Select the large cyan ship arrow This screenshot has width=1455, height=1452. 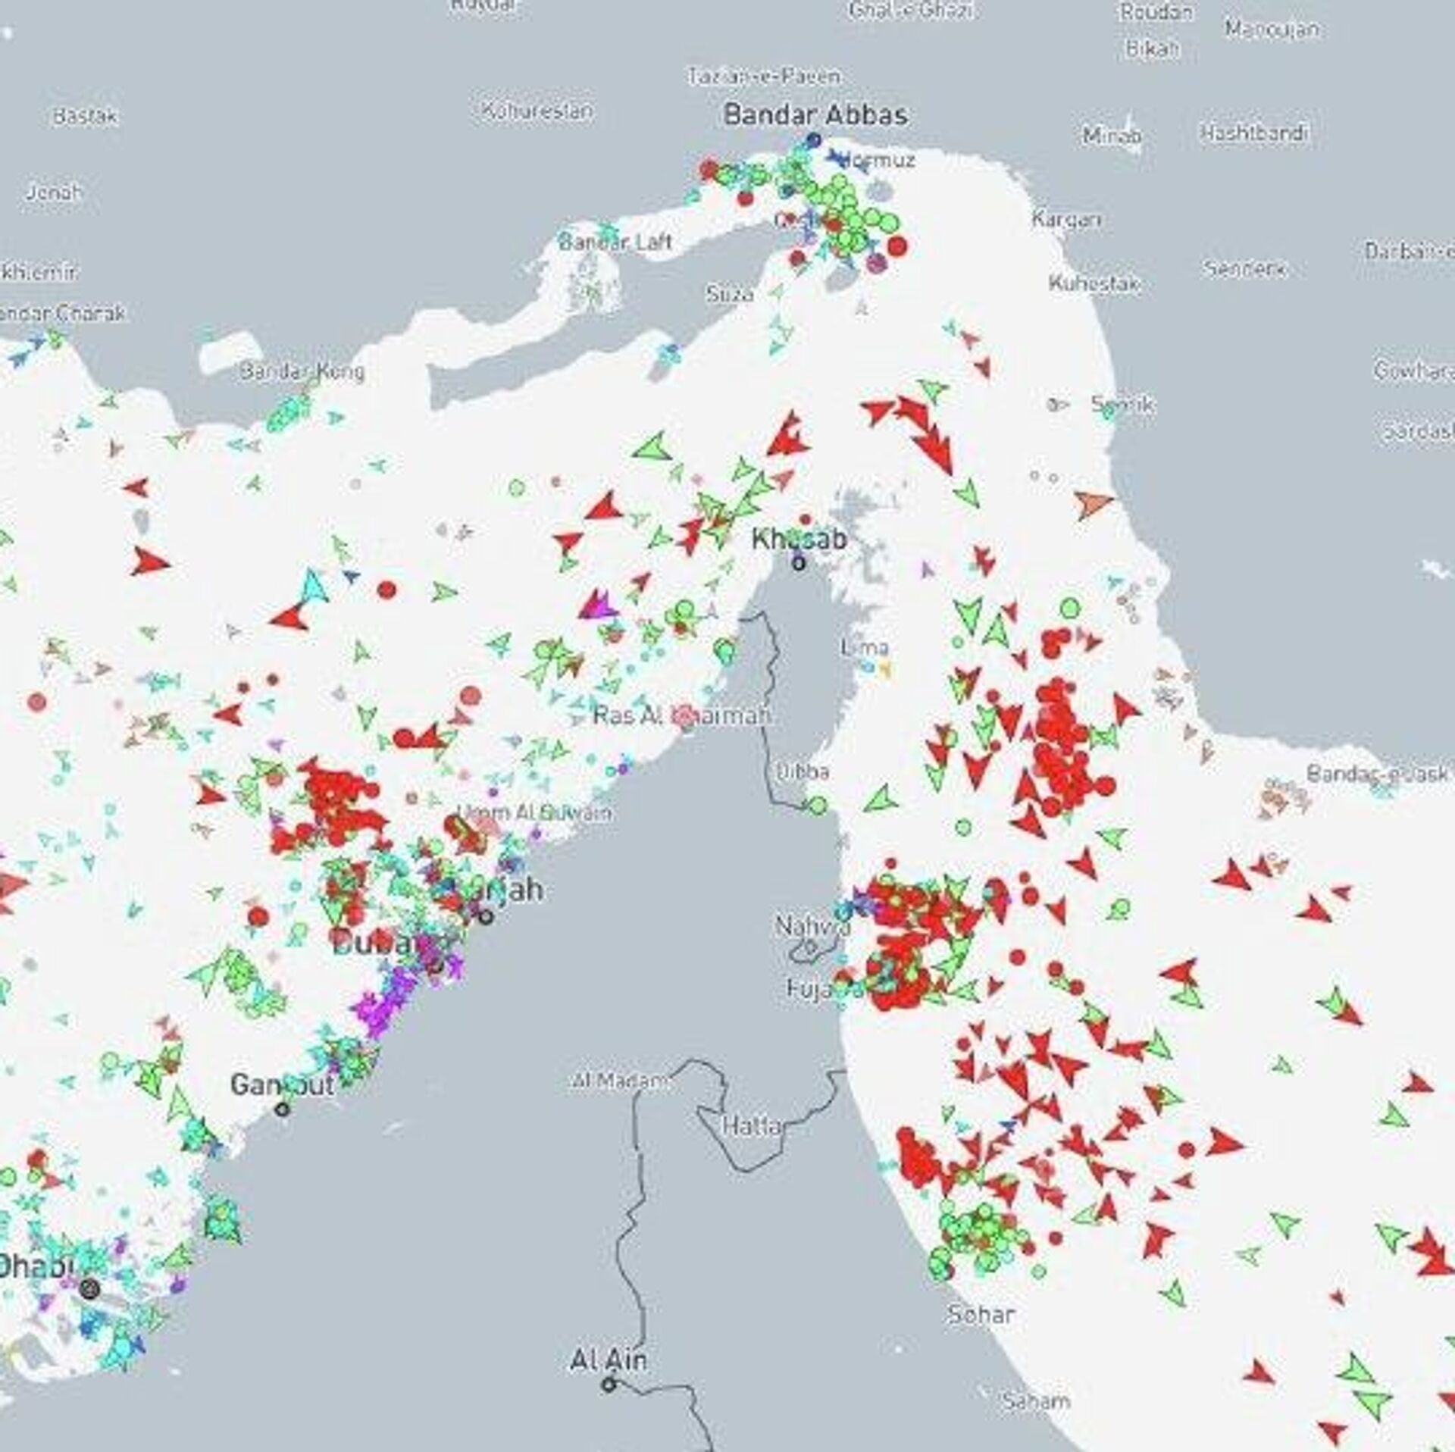click(315, 587)
